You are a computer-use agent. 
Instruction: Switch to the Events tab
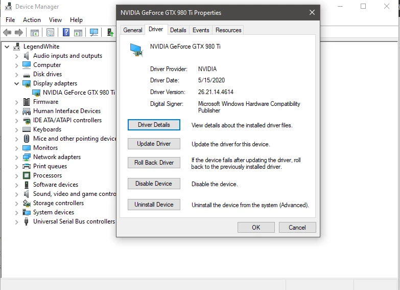pos(201,30)
